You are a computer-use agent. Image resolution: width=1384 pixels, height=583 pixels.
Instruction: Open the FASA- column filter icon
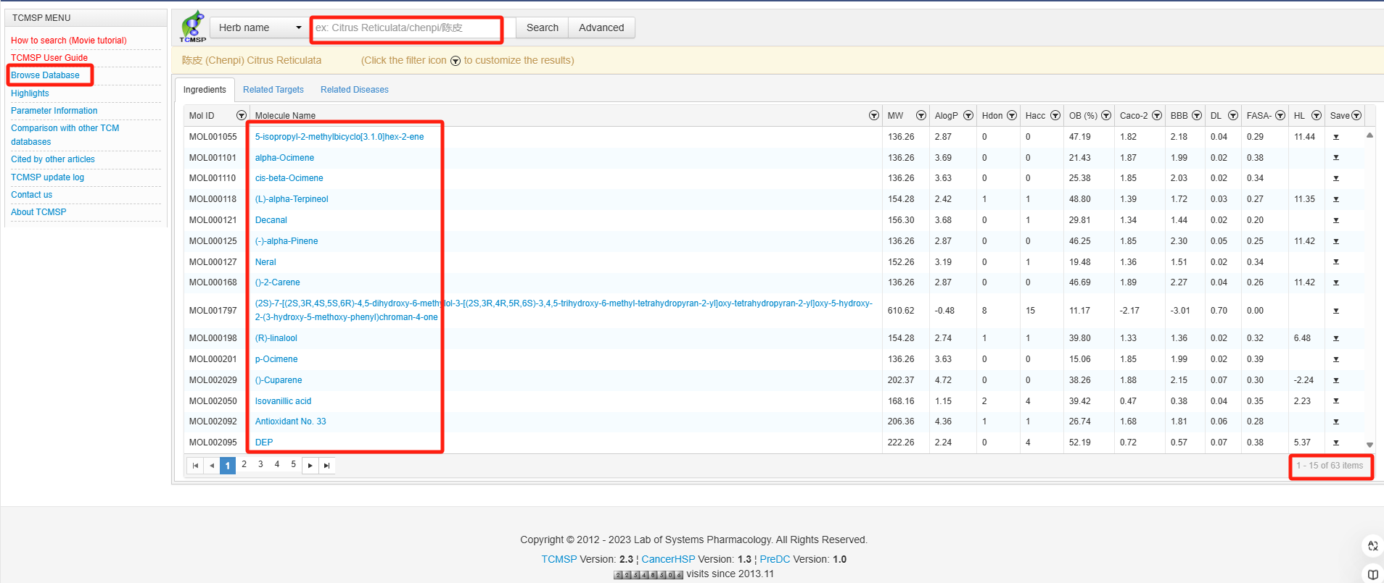coord(1280,115)
